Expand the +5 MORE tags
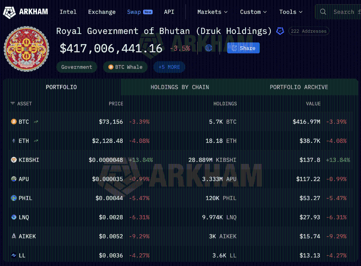The width and height of the screenshot is (361, 266). (x=169, y=67)
